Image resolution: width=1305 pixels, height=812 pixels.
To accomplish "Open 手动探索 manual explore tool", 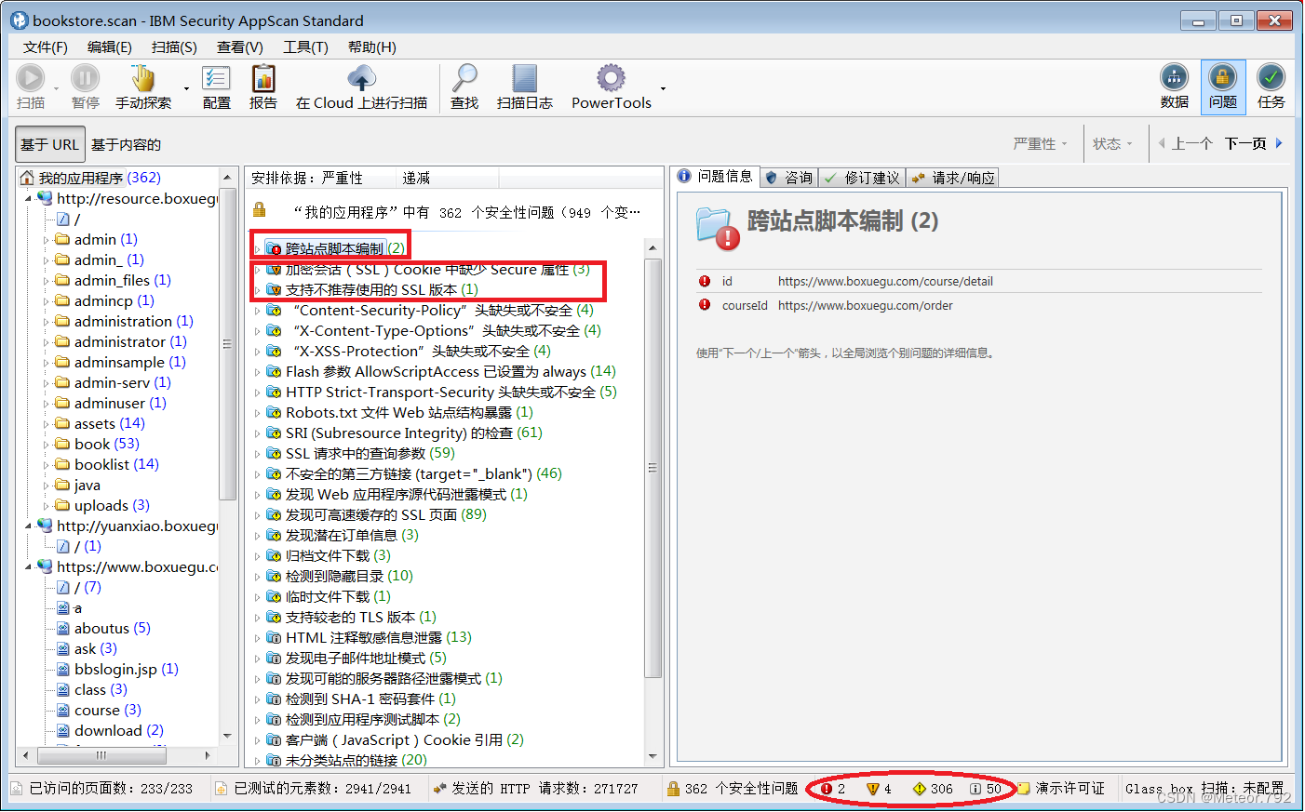I will tap(142, 78).
